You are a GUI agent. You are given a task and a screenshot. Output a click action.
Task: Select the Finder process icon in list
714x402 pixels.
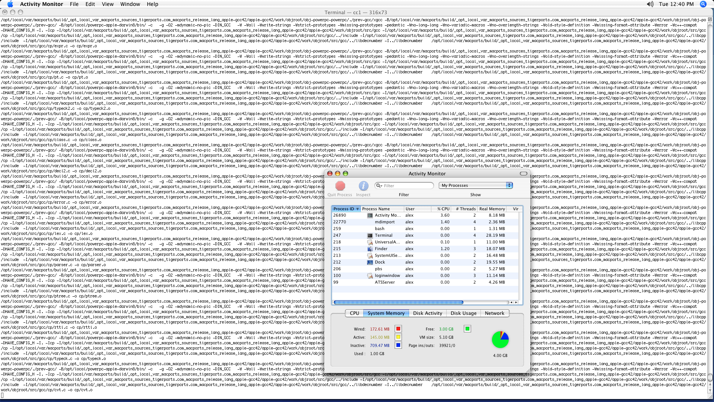[370, 249]
